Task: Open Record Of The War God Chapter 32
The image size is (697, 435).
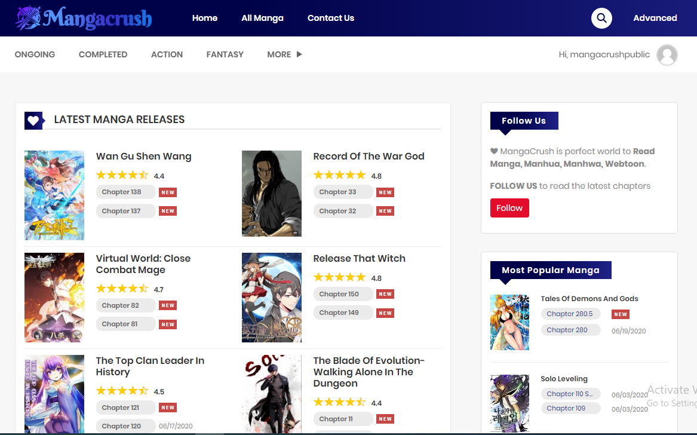Action: click(343, 211)
